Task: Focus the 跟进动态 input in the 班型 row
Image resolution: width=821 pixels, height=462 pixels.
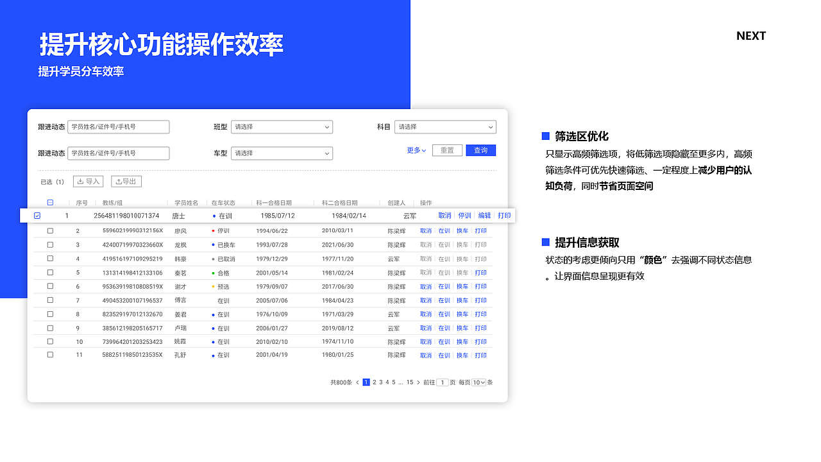Action: pyautogui.click(x=119, y=127)
